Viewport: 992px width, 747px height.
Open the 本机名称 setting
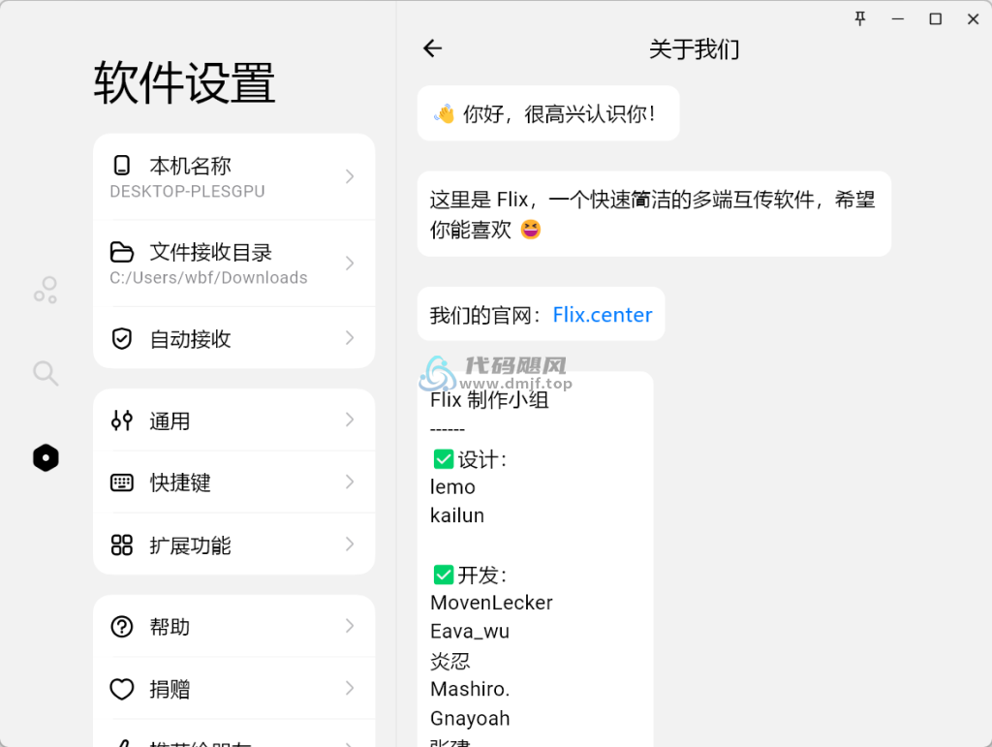point(234,177)
